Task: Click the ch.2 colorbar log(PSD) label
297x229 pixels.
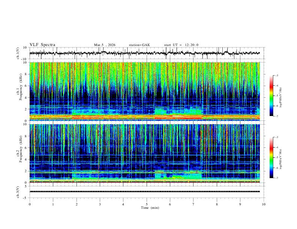Action: point(281,159)
